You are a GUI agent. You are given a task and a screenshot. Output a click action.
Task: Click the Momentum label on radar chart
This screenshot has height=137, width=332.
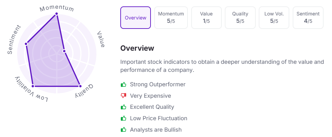coord(56,7)
